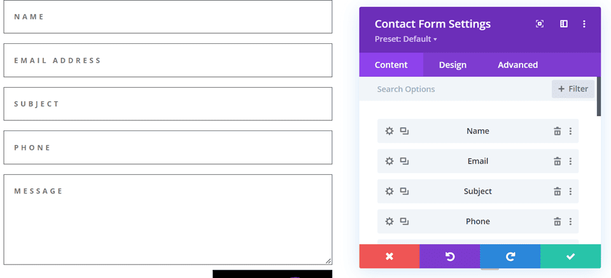Duplicate the Email field item
611x278 pixels.
pyautogui.click(x=404, y=161)
